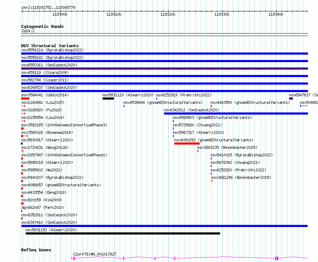Open esv3663235 (Besenbacher2015) label
Screen dimensions: 318x262
pos(227,147)
